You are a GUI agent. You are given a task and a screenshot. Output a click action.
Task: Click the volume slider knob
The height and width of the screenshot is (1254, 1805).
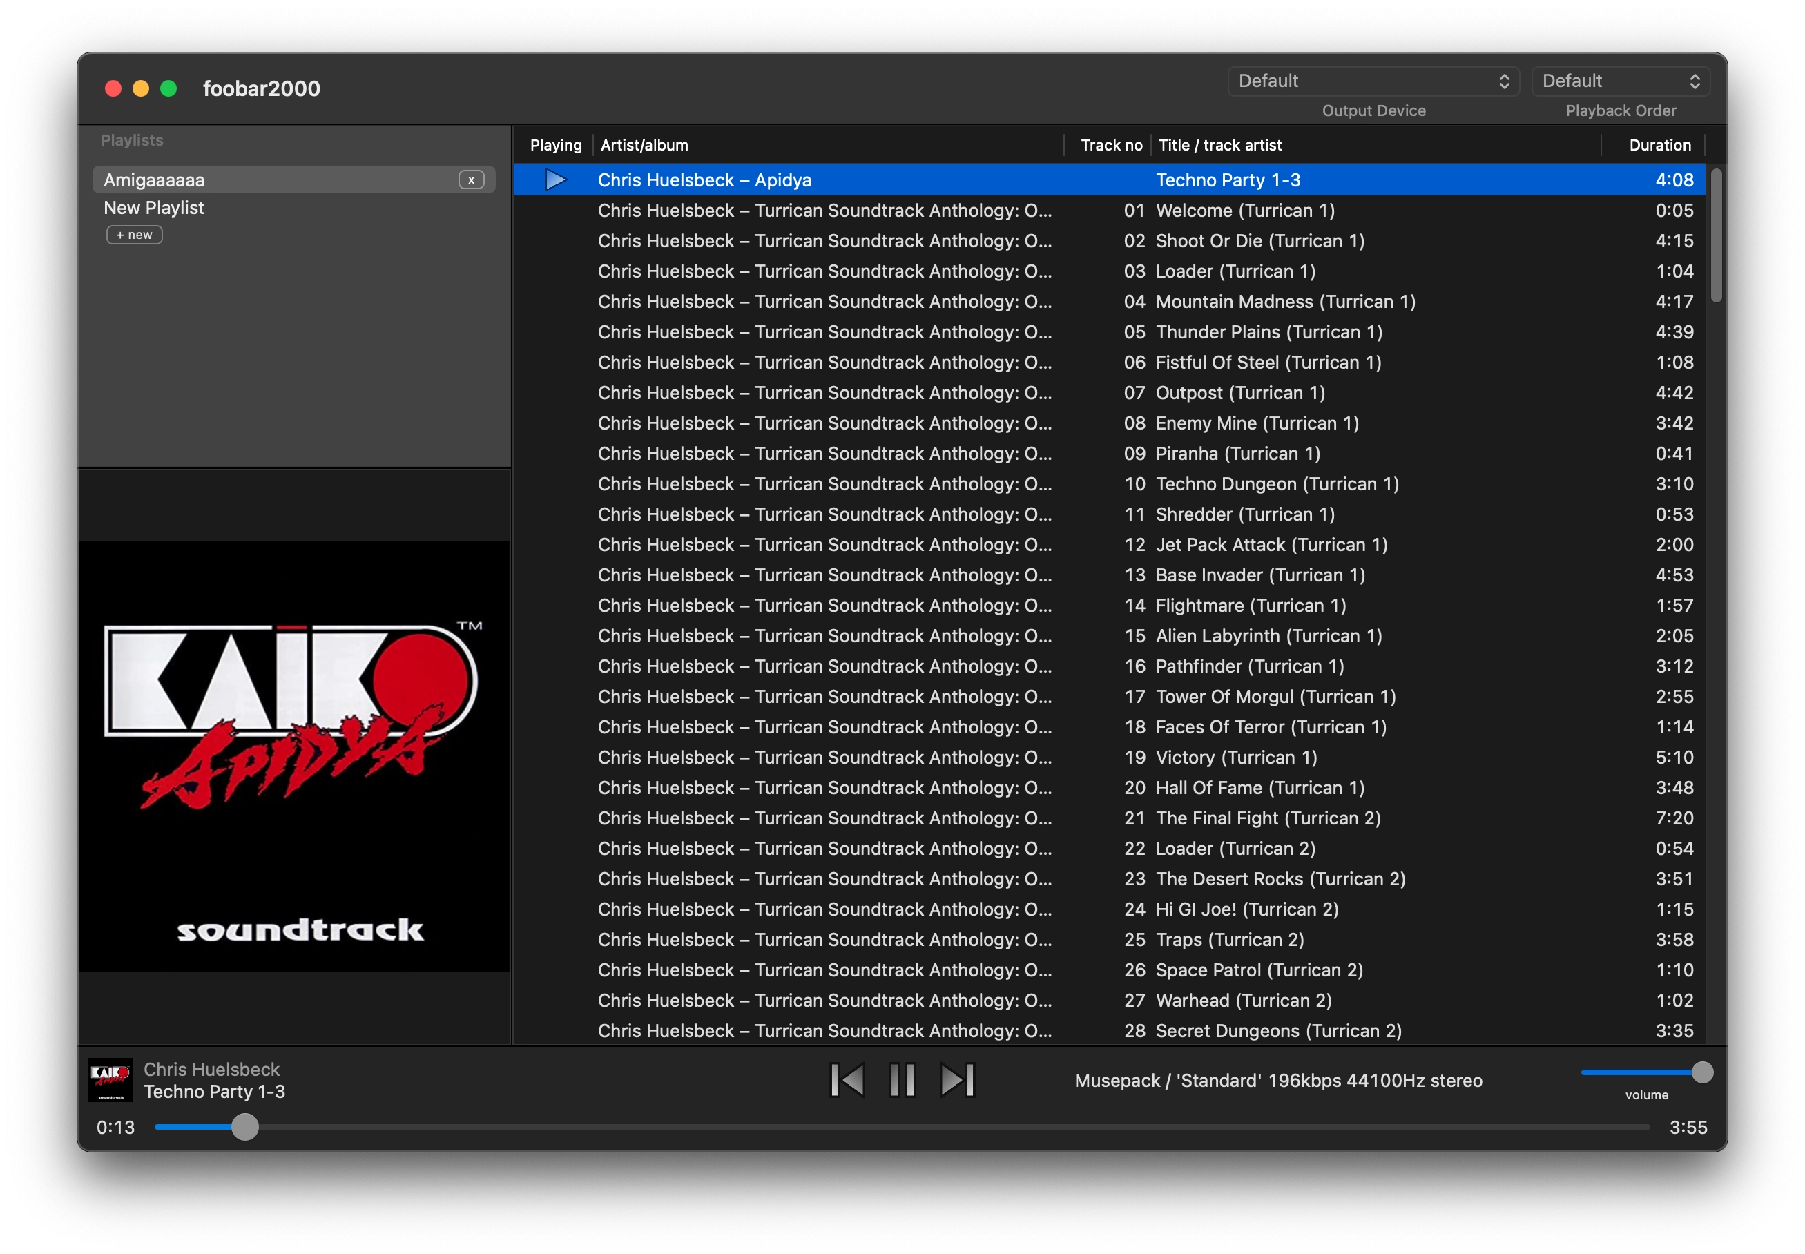click(1702, 1072)
